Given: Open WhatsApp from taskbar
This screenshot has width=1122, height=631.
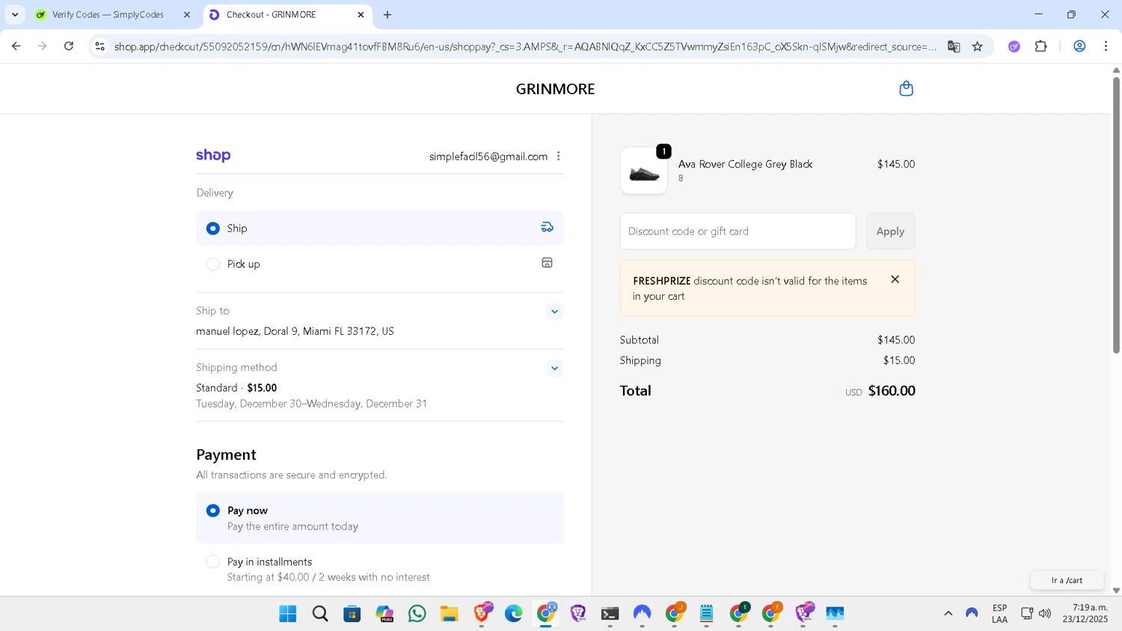Looking at the screenshot, I should click(x=417, y=614).
